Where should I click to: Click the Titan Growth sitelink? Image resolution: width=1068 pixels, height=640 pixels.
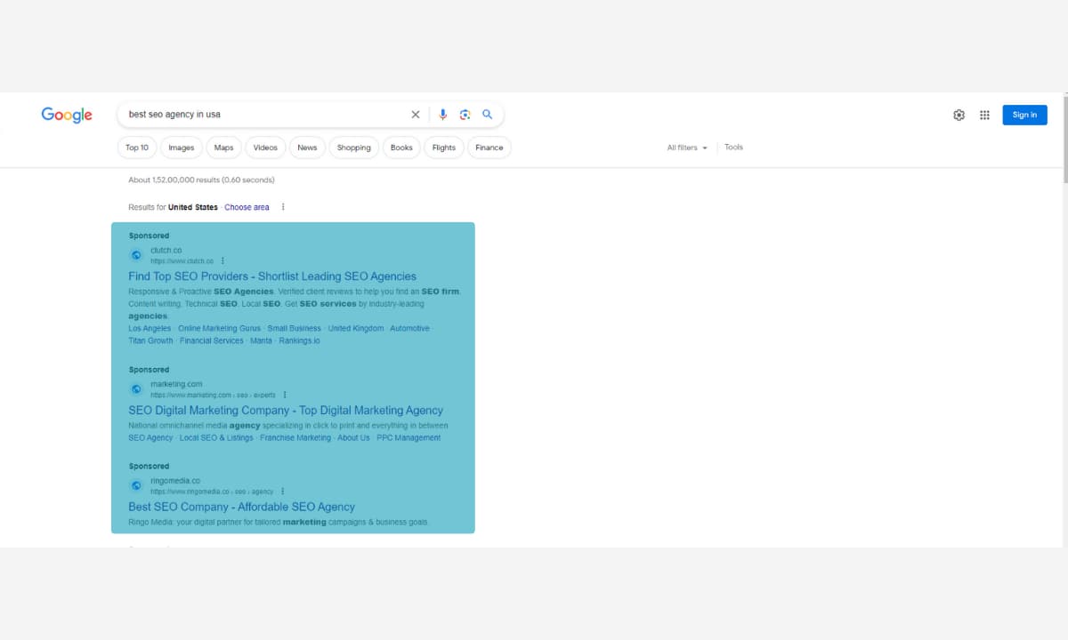point(150,340)
